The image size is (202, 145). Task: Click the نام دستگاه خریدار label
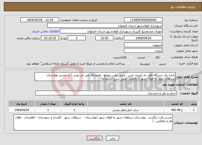pyautogui.click(x=186, y=26)
